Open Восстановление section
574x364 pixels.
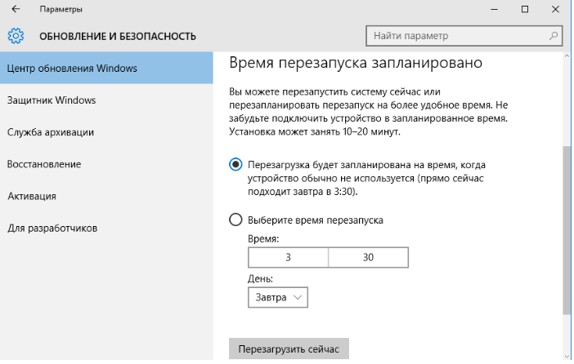[x=106, y=164]
